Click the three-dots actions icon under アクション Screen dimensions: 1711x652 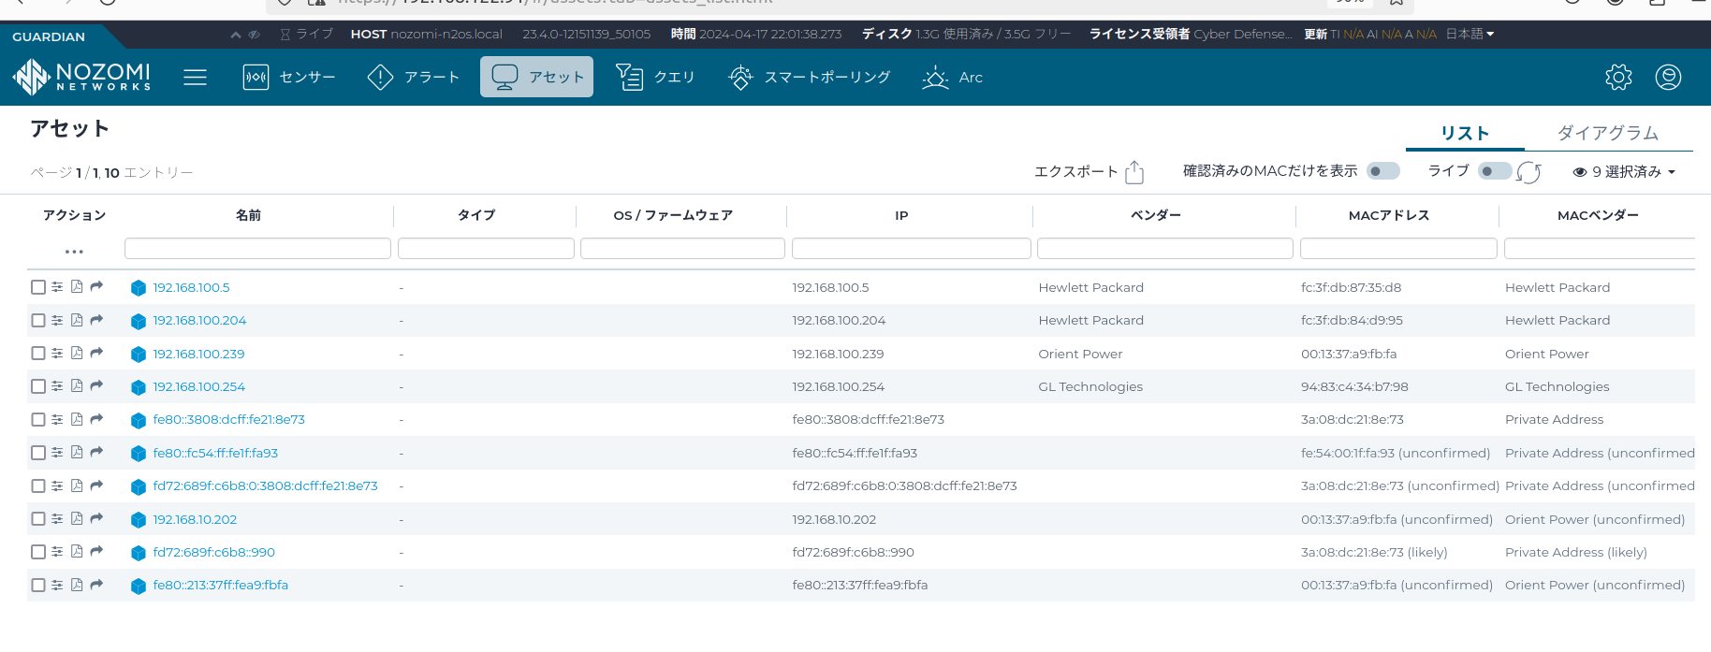(x=74, y=252)
